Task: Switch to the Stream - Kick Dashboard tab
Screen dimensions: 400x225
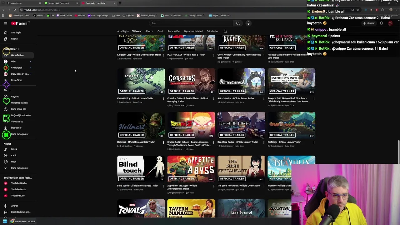Action: (61, 3)
